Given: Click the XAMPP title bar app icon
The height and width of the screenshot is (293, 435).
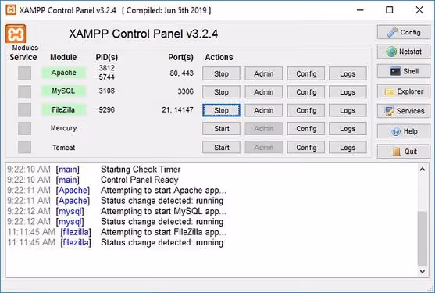Looking at the screenshot, I should click(x=11, y=10).
